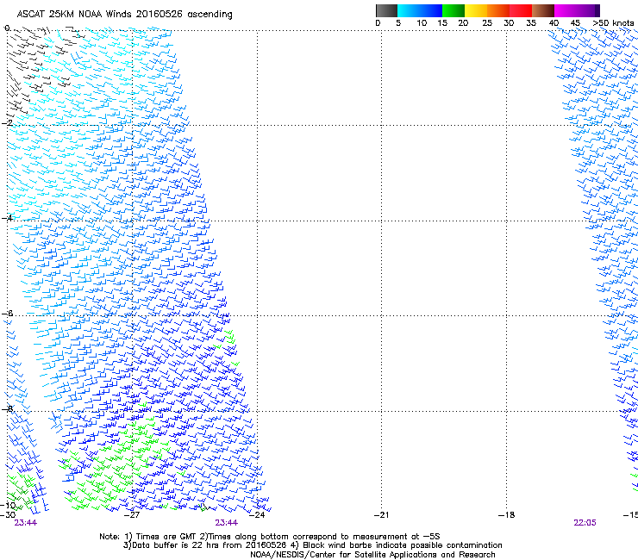Click the longitude label '-24'

[257, 515]
